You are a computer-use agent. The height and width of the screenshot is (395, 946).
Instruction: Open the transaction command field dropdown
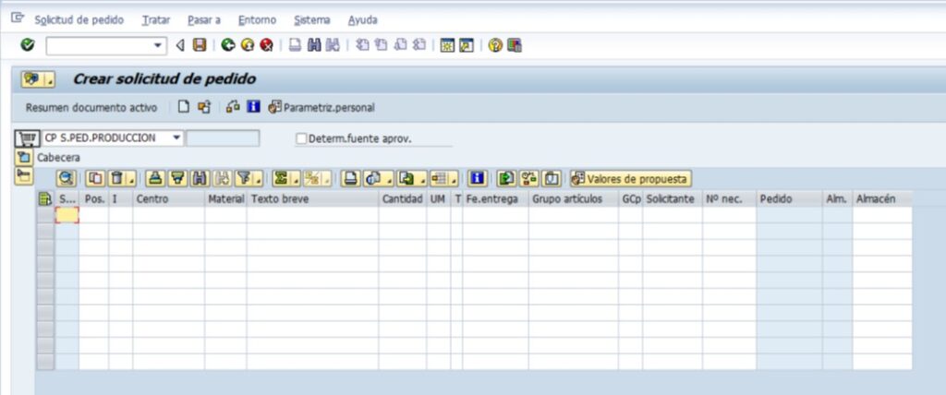tap(159, 46)
